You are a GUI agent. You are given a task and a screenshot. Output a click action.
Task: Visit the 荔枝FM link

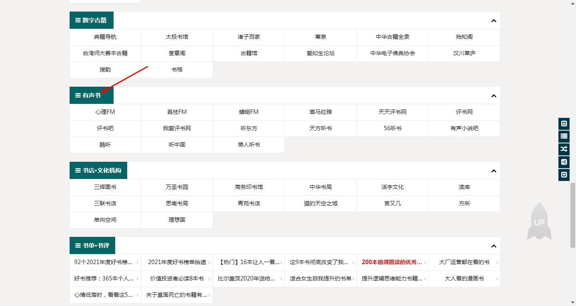176,112
